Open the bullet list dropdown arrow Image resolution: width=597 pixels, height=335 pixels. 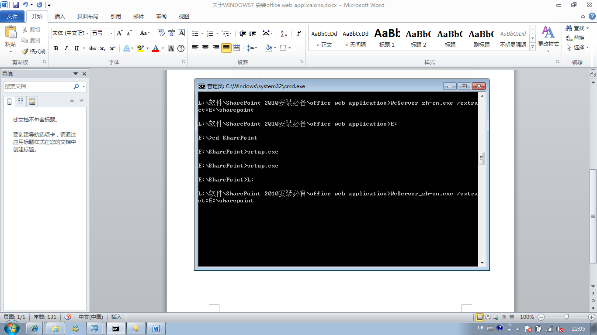[x=201, y=33]
